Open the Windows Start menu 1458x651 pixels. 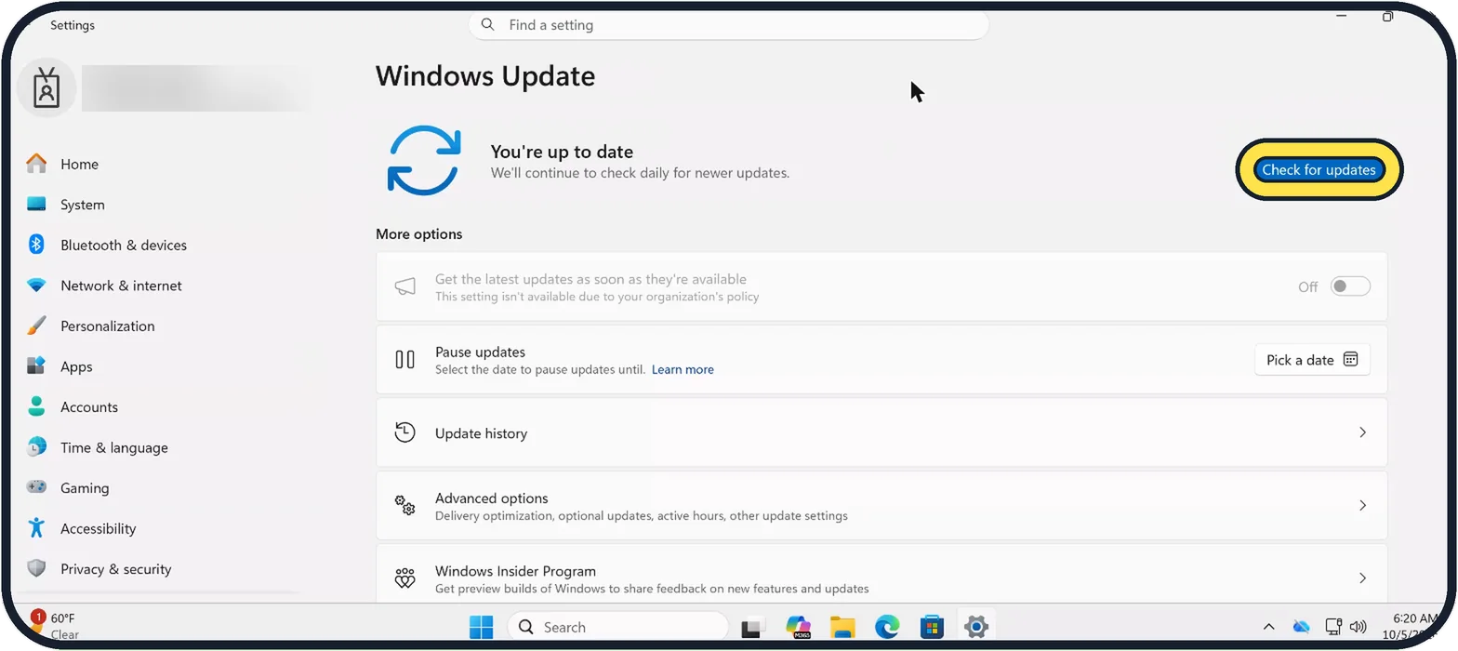point(481,628)
